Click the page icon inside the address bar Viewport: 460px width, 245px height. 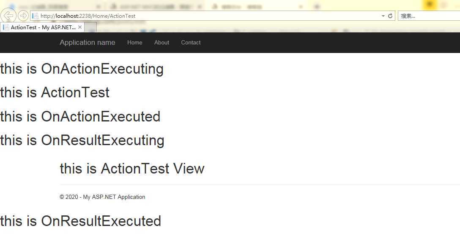(35, 16)
